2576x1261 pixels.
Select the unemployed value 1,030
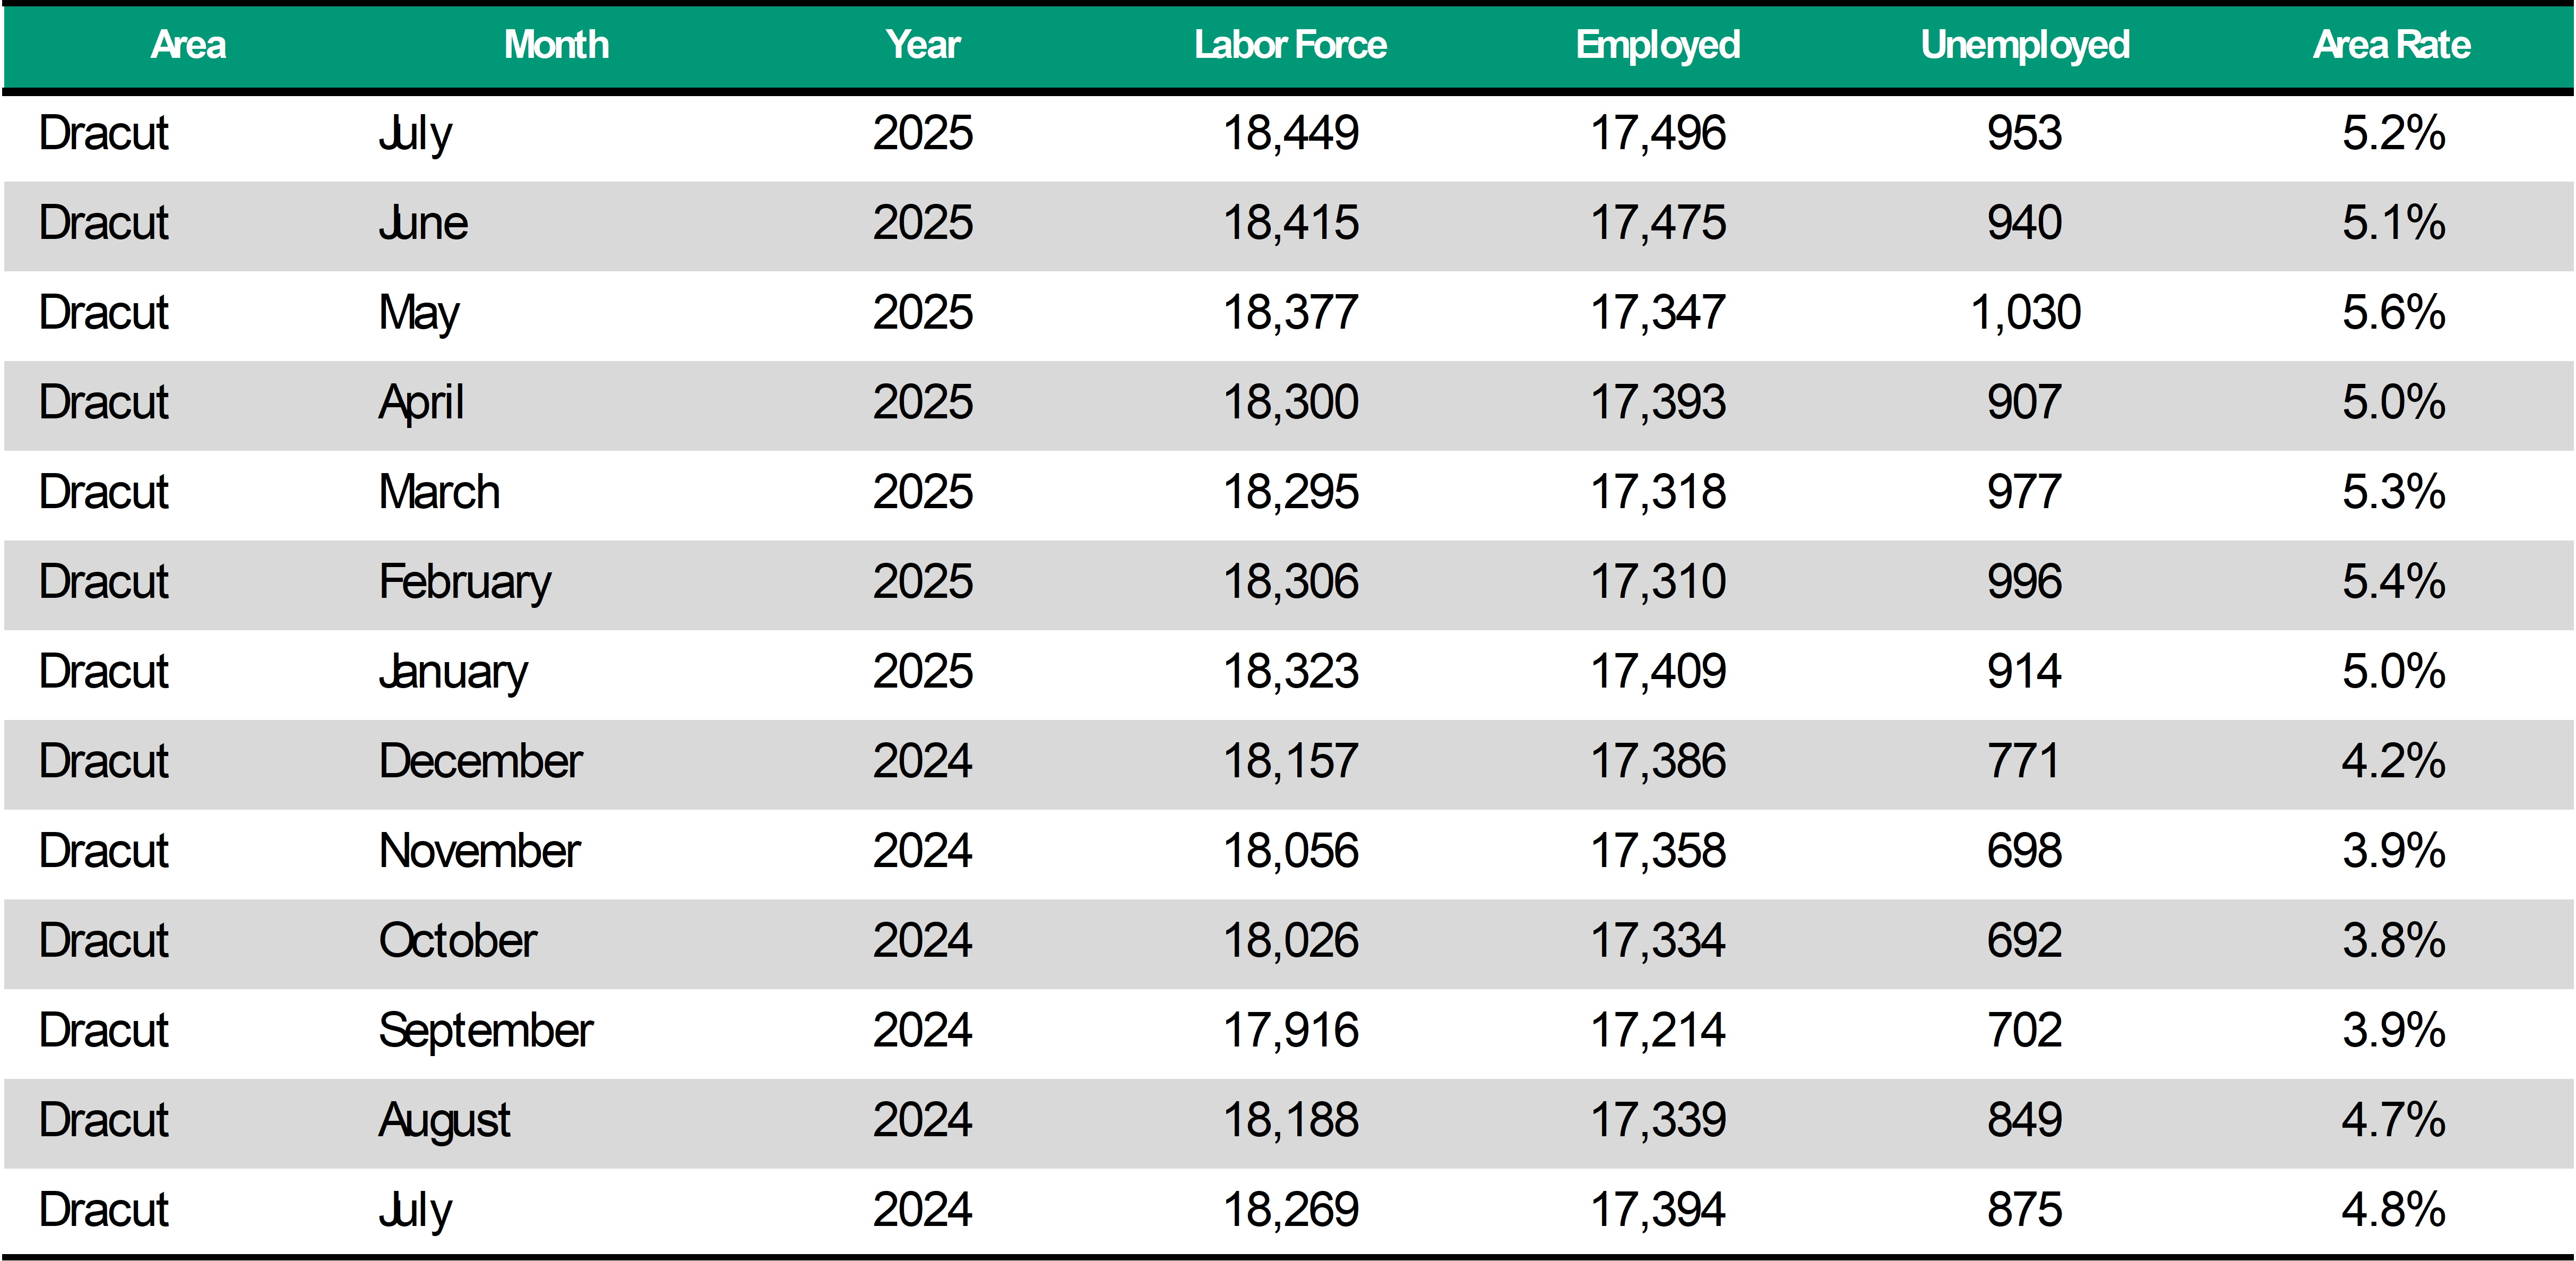pyautogui.click(x=2025, y=313)
